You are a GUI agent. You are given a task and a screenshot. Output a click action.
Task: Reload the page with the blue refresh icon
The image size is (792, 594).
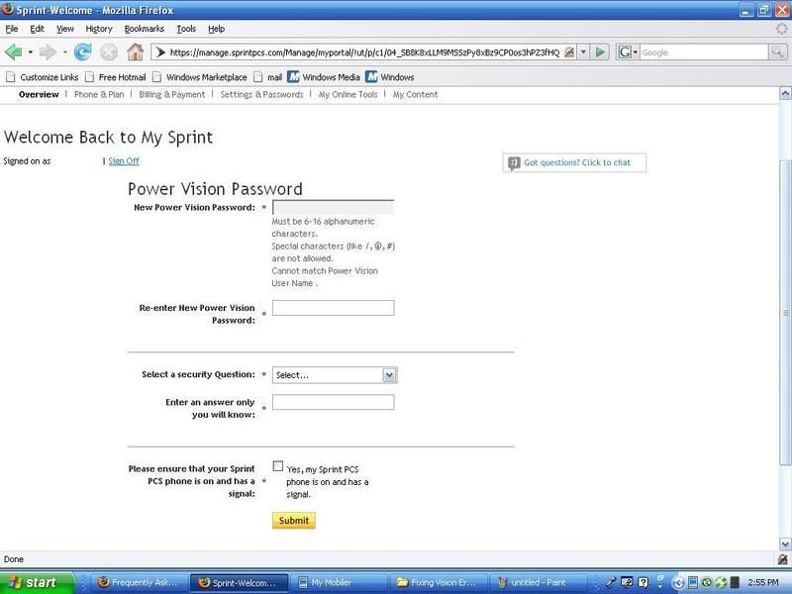pos(82,51)
